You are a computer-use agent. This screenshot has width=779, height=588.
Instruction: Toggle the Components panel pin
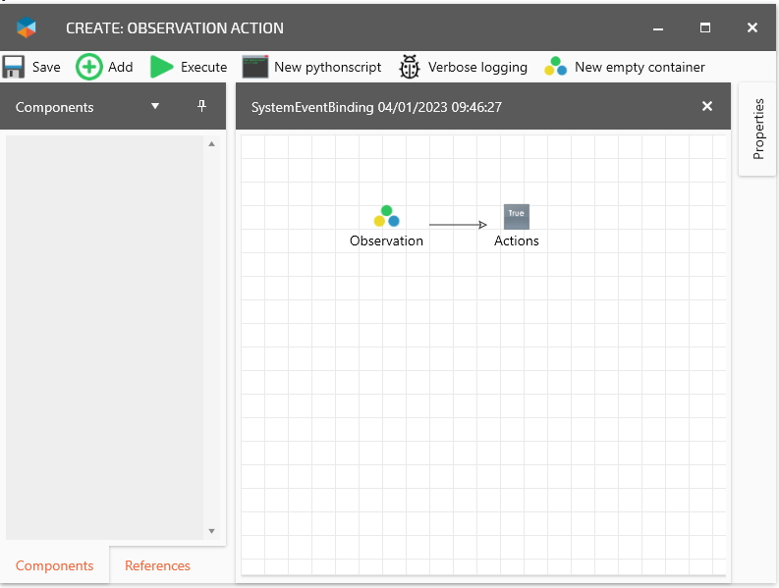tap(202, 106)
